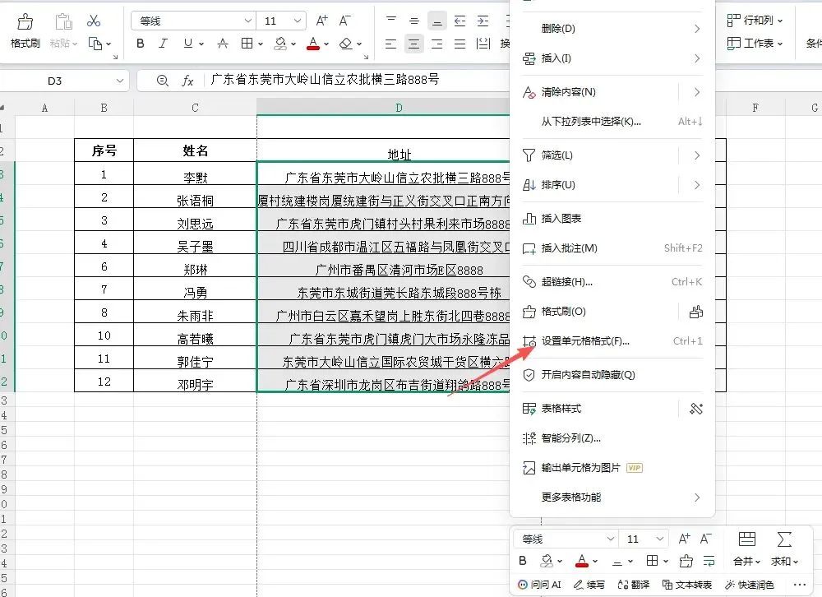Select Insert Chart (插入图表) menu item
This screenshot has height=597, width=822.
pos(612,219)
